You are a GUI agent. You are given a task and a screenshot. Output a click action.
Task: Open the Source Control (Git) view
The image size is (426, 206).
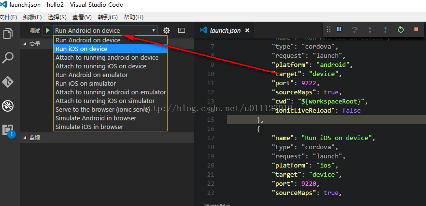point(8,82)
